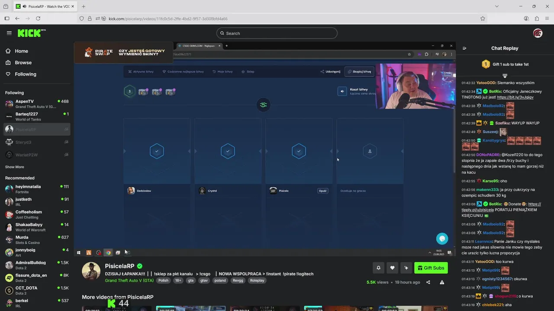
Task: Open jonnyboig recommended channel
Action: coord(37,252)
